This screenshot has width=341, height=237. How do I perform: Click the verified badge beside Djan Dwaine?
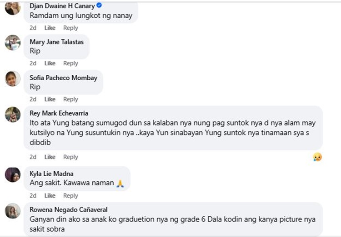click(99, 5)
